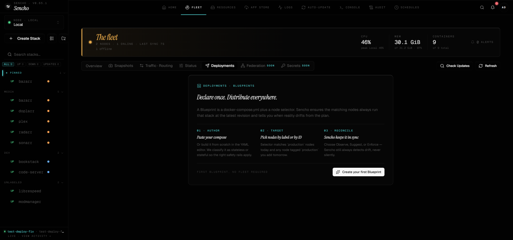Click 'The fleet' heading
513x240 pixels.
pyautogui.click(x=107, y=37)
